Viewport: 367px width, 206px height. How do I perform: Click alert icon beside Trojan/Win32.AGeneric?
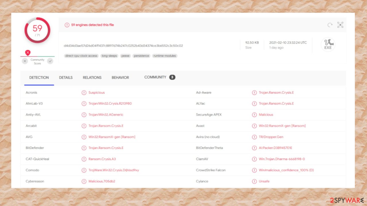tap(84, 115)
